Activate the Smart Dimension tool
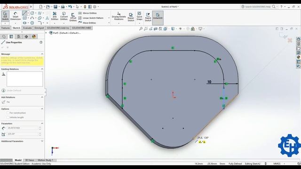 click(x=16, y=16)
